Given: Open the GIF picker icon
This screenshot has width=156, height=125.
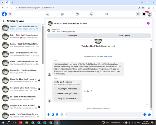Looking at the screenshot, I should [62, 115].
